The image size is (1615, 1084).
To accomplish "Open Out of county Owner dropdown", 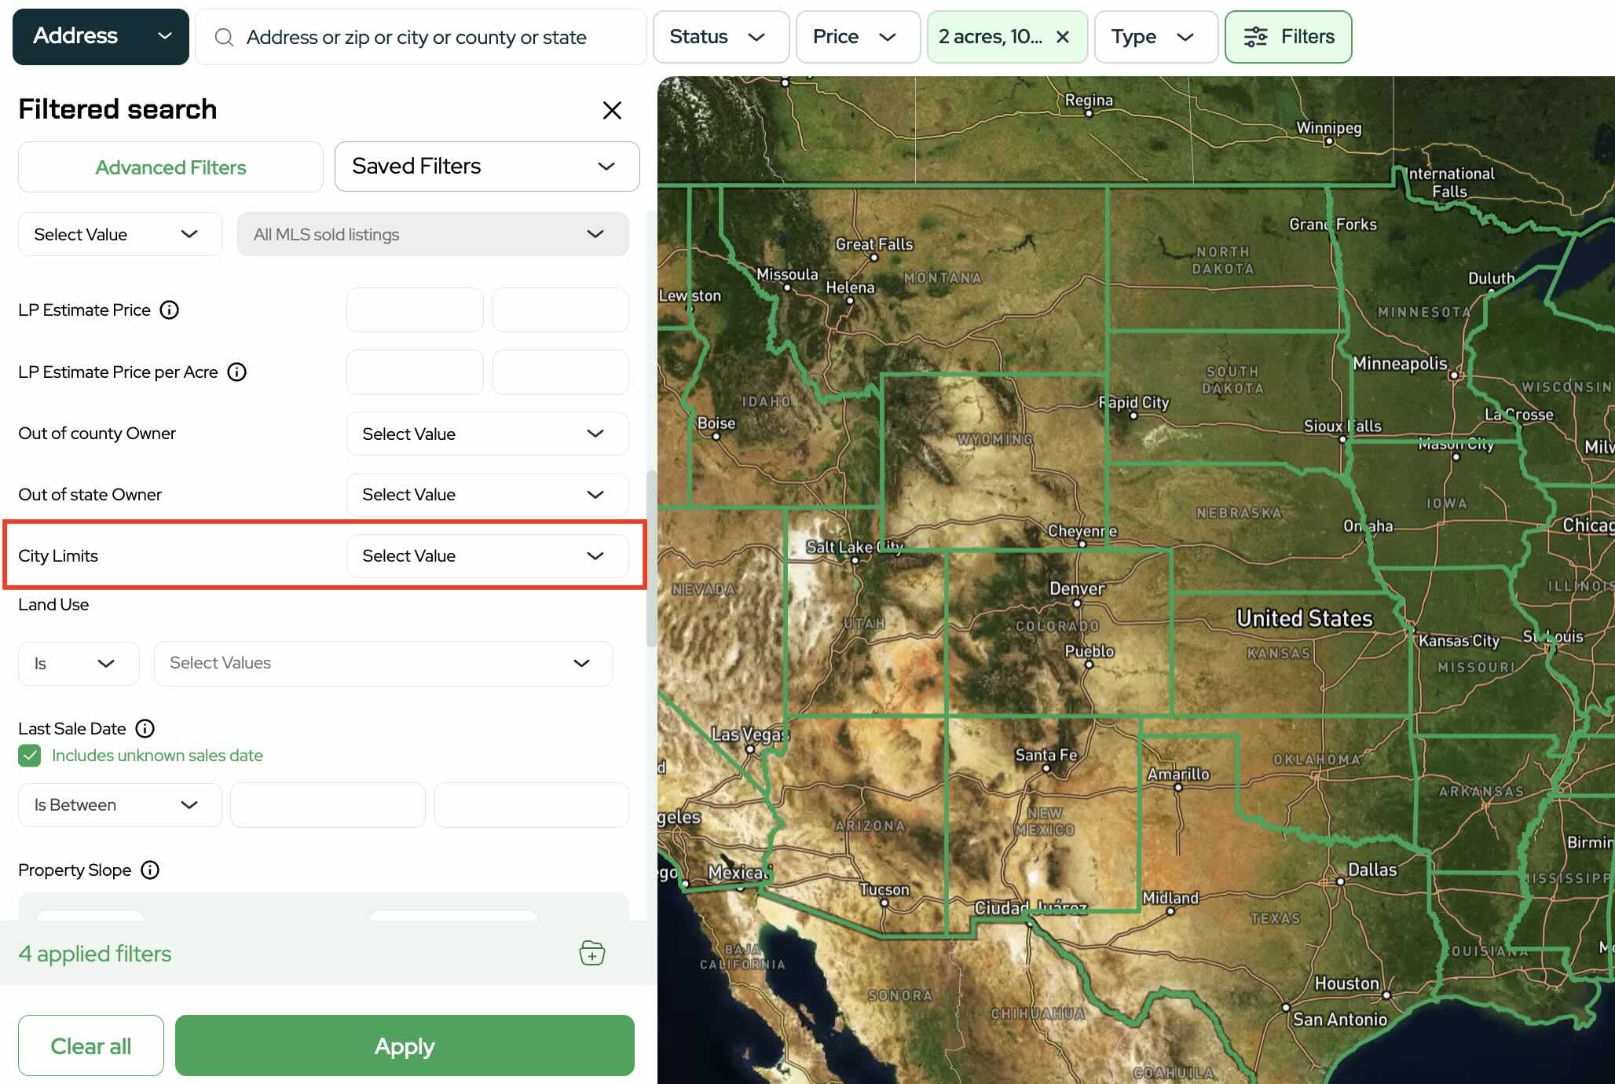I will click(x=487, y=434).
